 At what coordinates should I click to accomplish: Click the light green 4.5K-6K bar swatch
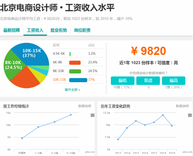(x=70, y=54)
